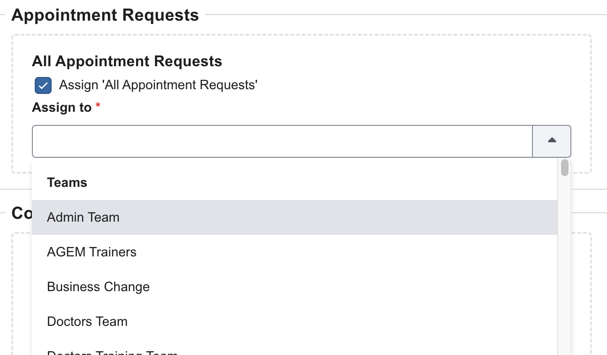Click the Appointment Requests section title

click(105, 15)
